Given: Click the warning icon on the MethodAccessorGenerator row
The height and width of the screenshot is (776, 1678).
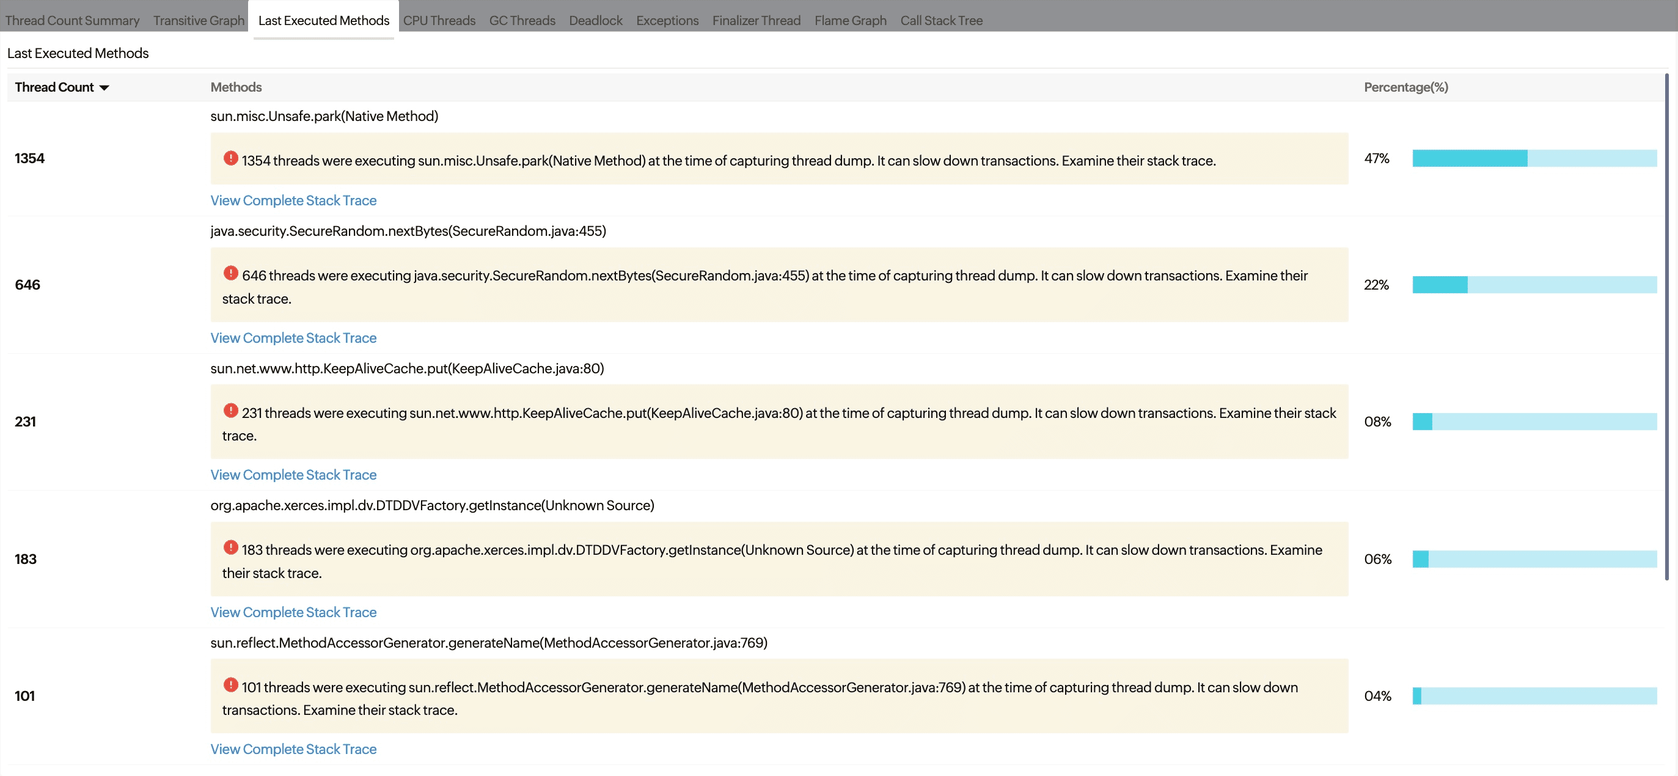Looking at the screenshot, I should click(230, 686).
